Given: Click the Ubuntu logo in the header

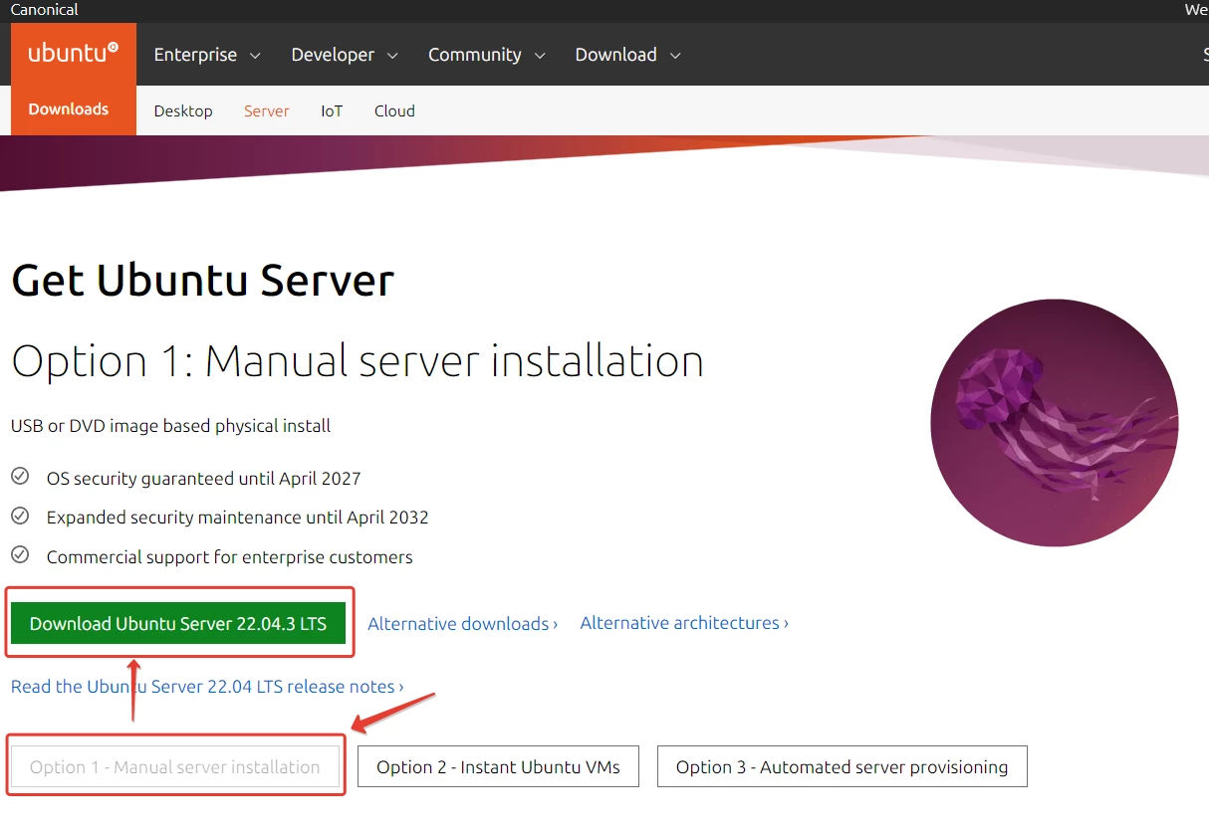Looking at the screenshot, I should (73, 54).
